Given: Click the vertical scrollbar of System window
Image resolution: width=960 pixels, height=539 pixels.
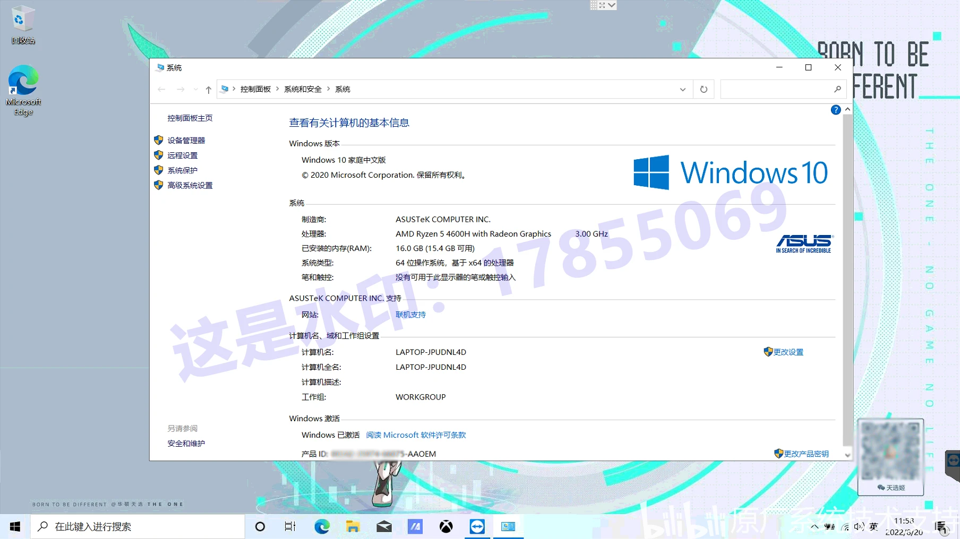Looking at the screenshot, I should (x=847, y=280).
